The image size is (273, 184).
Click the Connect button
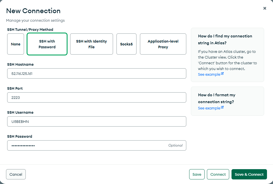pyautogui.click(x=218, y=174)
